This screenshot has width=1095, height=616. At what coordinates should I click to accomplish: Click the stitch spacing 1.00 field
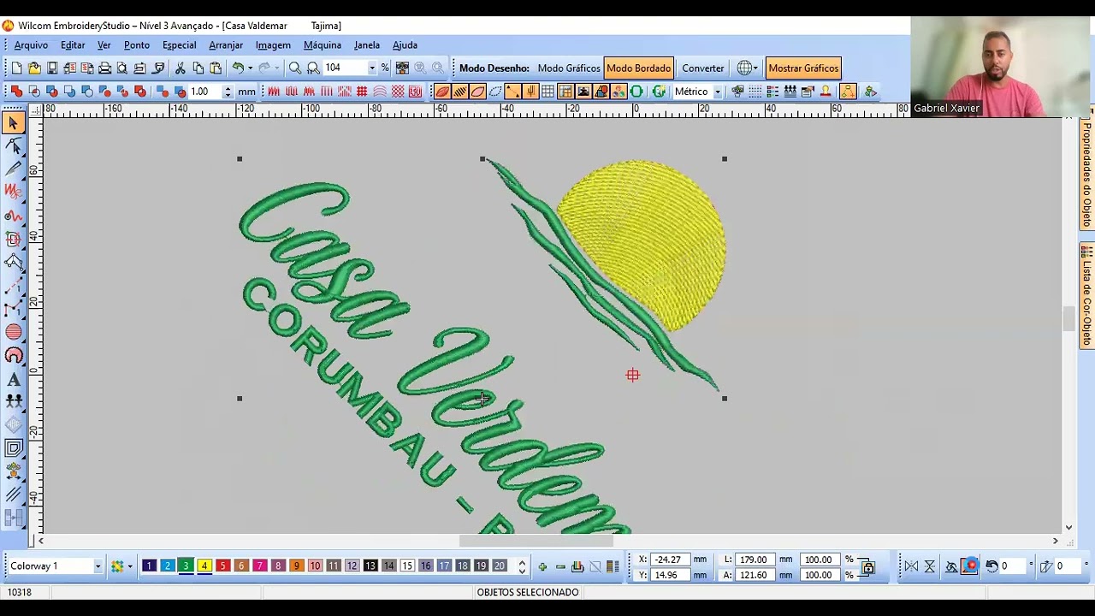click(x=205, y=92)
